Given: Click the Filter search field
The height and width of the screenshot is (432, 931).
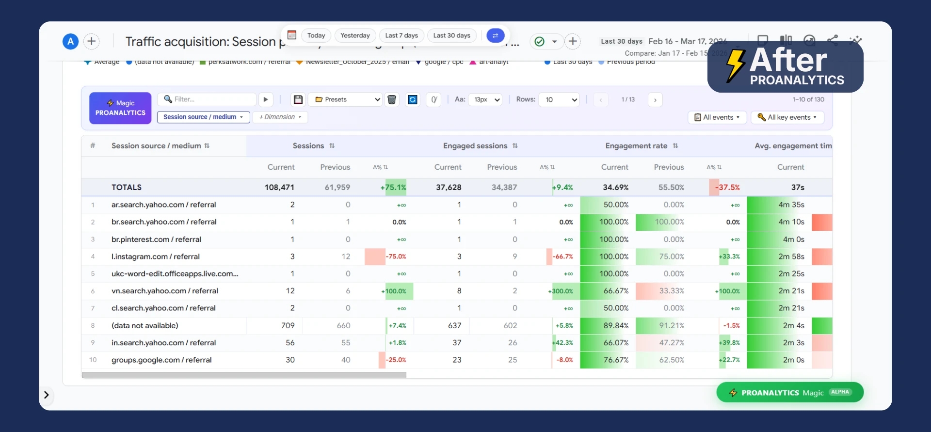Looking at the screenshot, I should [207, 99].
